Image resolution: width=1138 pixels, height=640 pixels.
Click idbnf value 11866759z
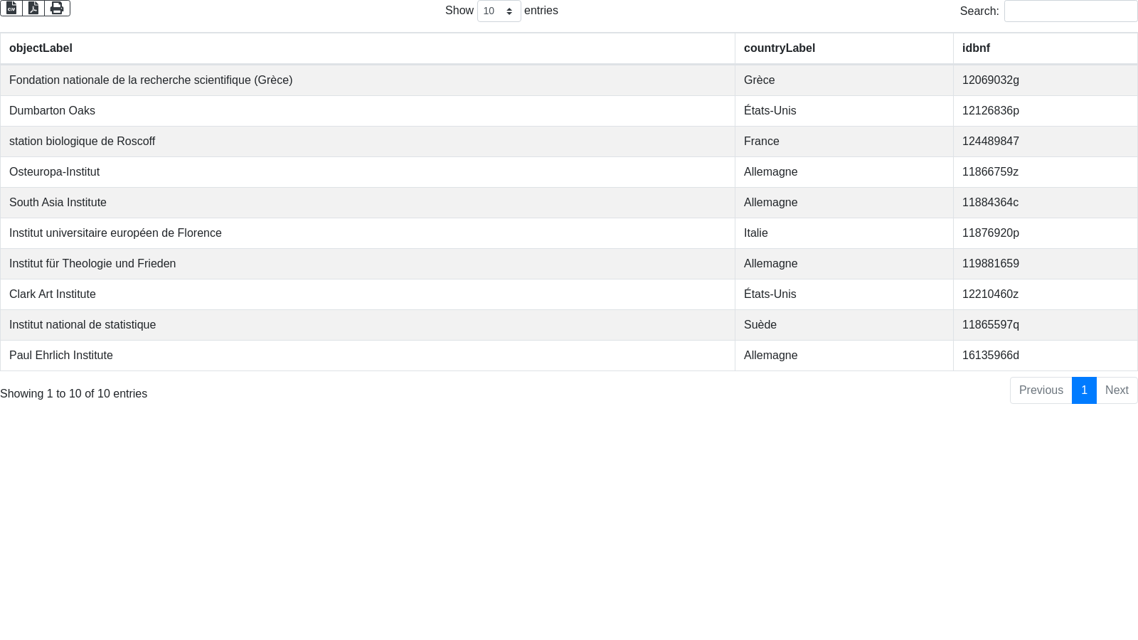tap(1046, 172)
